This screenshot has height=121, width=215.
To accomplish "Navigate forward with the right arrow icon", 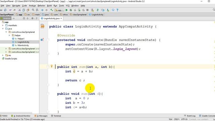I will 46,10.
